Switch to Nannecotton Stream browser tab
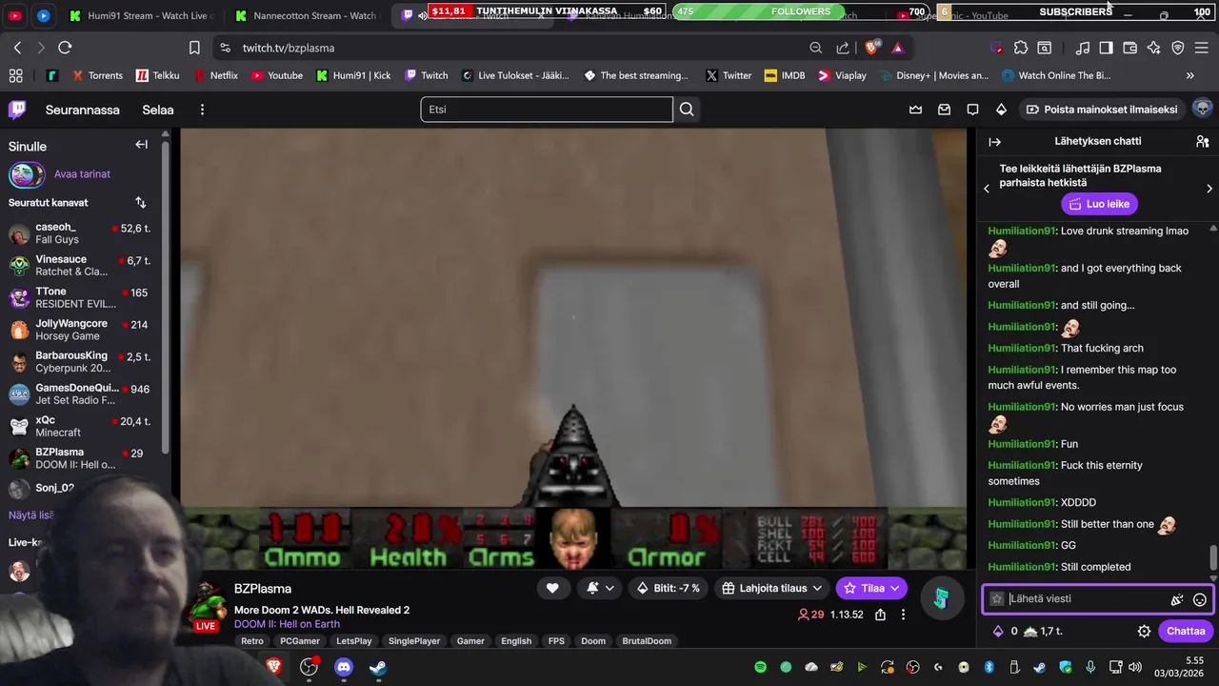1219x686 pixels. click(307, 15)
